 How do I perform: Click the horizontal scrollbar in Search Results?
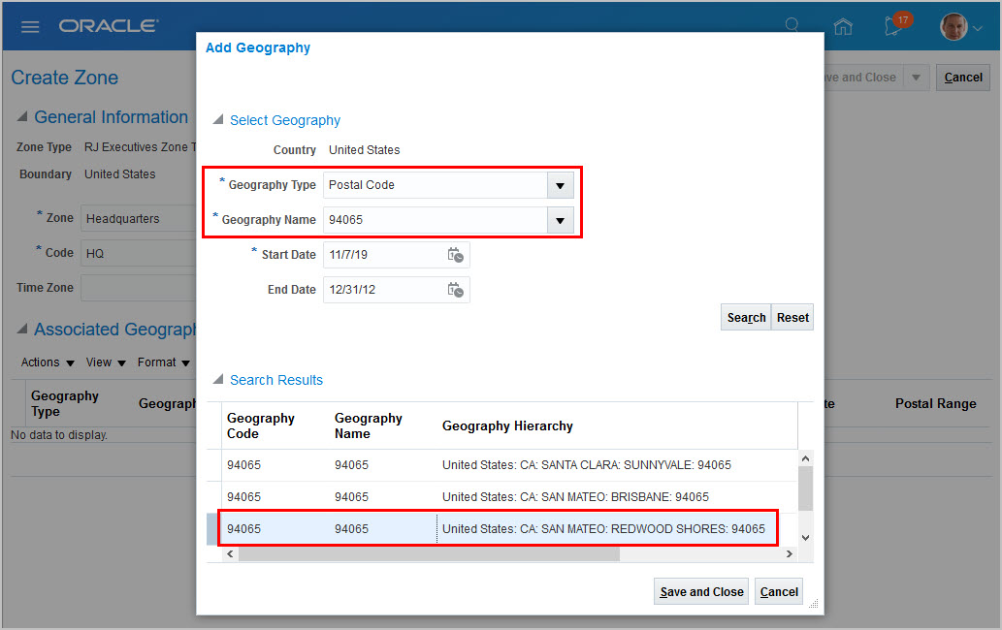point(427,554)
